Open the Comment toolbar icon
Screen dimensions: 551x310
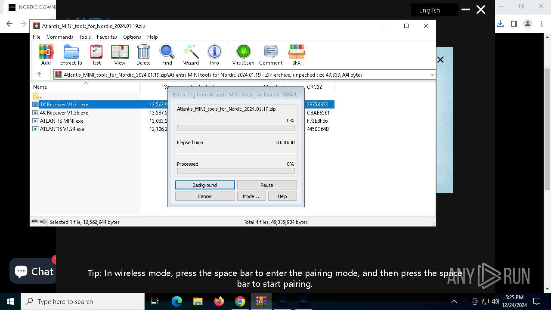(271, 55)
